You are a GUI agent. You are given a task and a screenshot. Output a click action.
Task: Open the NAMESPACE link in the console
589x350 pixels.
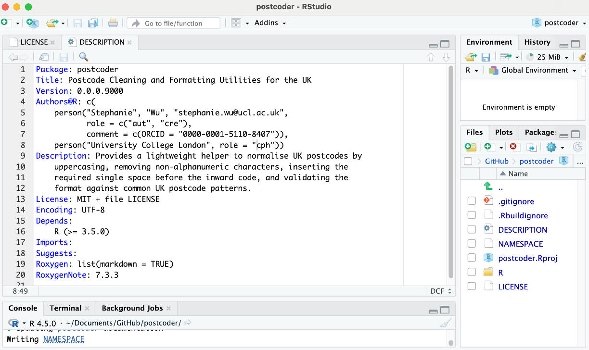point(64,339)
